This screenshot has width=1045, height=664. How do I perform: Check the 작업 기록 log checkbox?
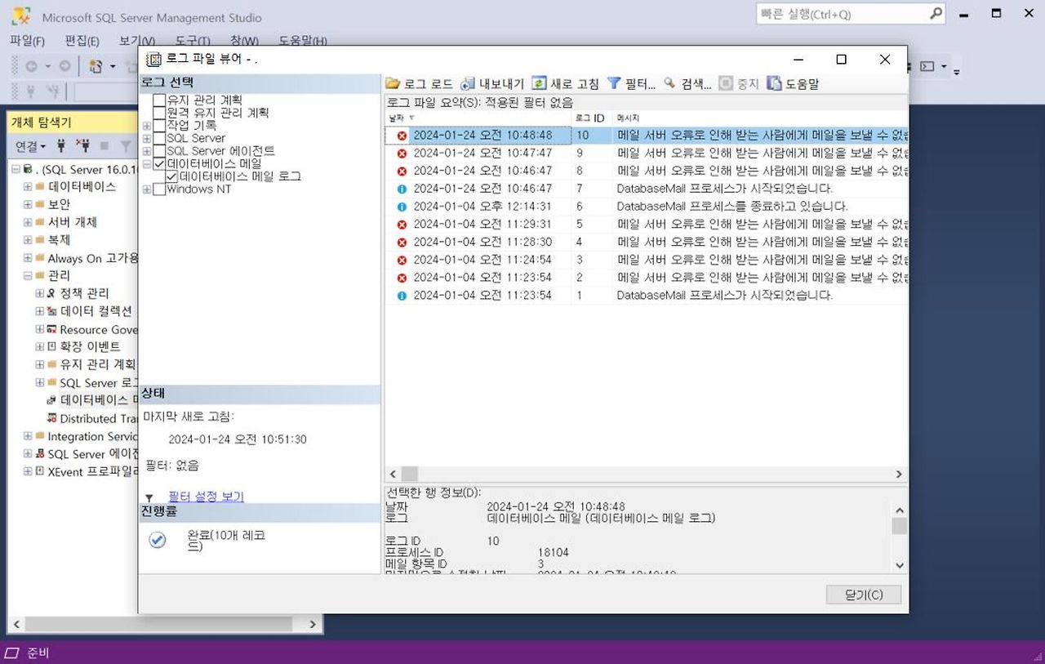159,126
